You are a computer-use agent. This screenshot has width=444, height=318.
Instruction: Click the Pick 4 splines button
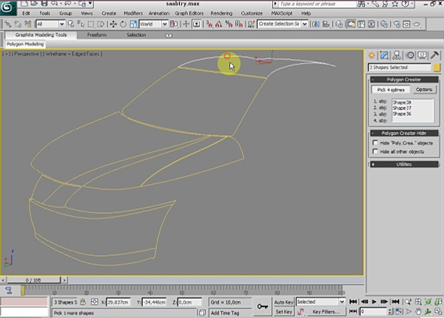pyautogui.click(x=391, y=89)
